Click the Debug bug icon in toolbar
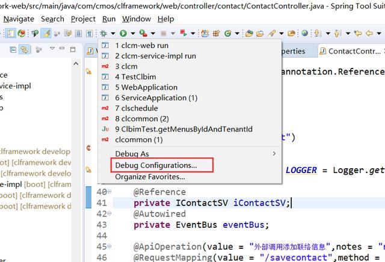The height and width of the screenshot is (262, 385). tap(103, 33)
